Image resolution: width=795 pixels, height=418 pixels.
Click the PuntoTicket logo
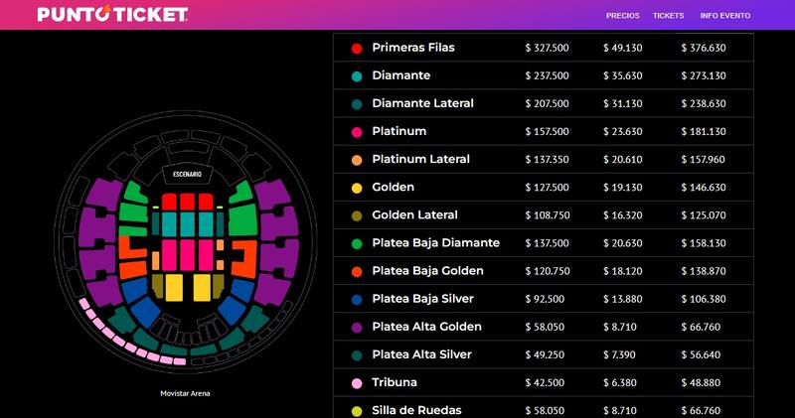pos(112,15)
